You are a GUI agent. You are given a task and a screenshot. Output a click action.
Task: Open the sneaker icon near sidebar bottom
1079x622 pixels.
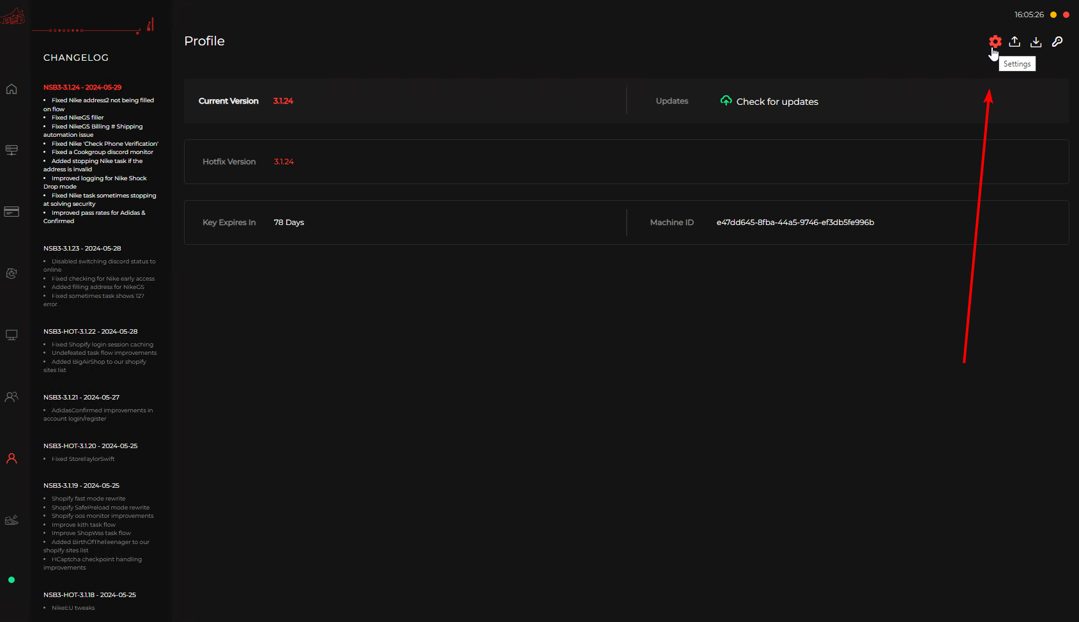click(x=11, y=520)
